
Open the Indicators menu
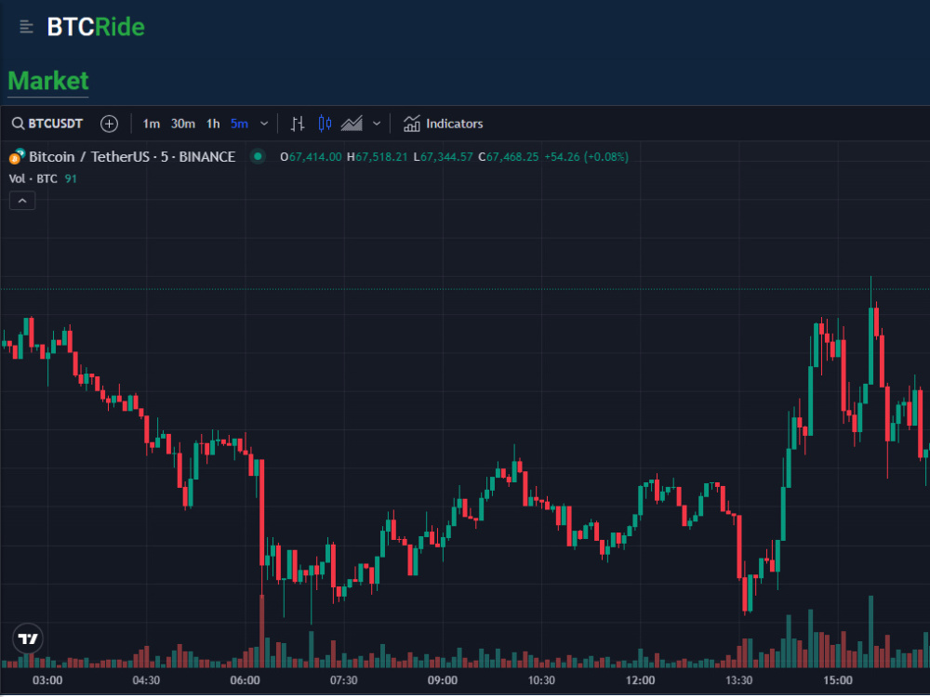point(443,124)
